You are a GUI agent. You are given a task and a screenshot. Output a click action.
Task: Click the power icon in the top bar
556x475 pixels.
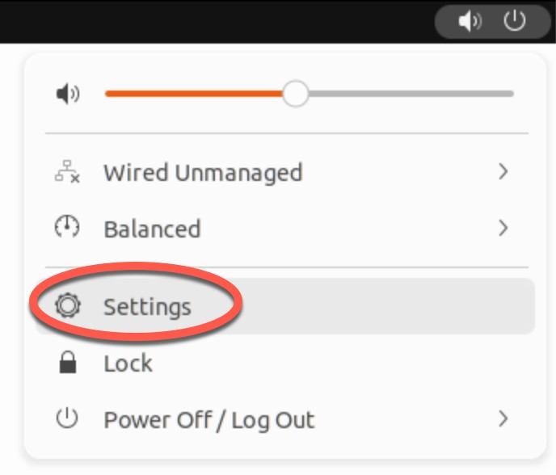point(514,21)
